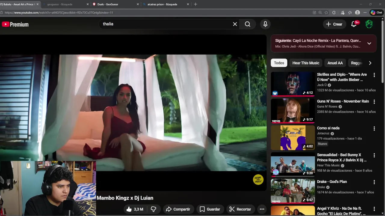
Task: Open the media control music icon
Action: coord(343,13)
